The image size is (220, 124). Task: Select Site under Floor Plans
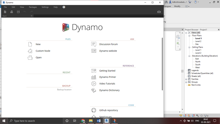point(197,44)
